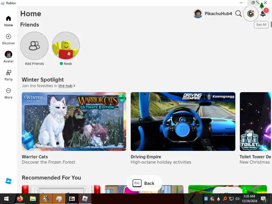Click the Winter Spotlight heading
Image resolution: width=272 pixels, height=204 pixels.
pos(43,80)
